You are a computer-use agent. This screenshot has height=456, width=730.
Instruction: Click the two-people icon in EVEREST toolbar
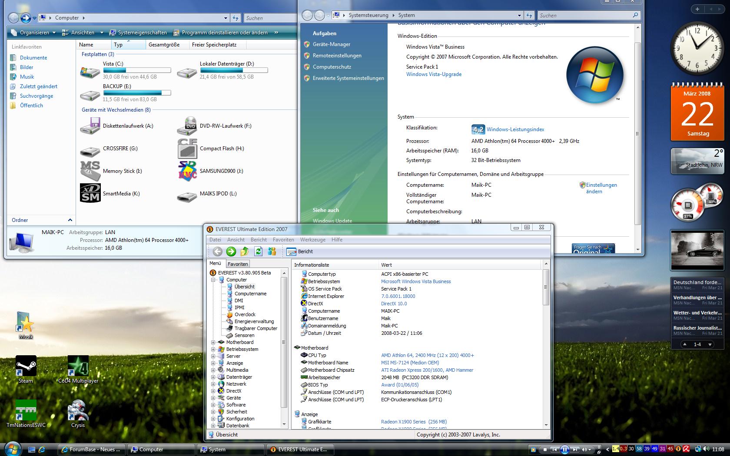272,251
